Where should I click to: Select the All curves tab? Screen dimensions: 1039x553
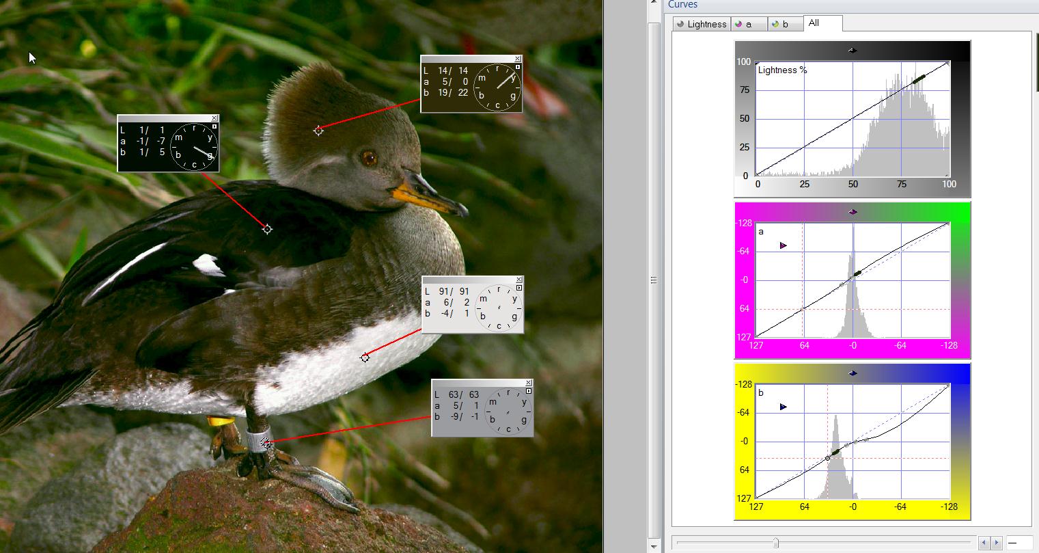pos(822,23)
